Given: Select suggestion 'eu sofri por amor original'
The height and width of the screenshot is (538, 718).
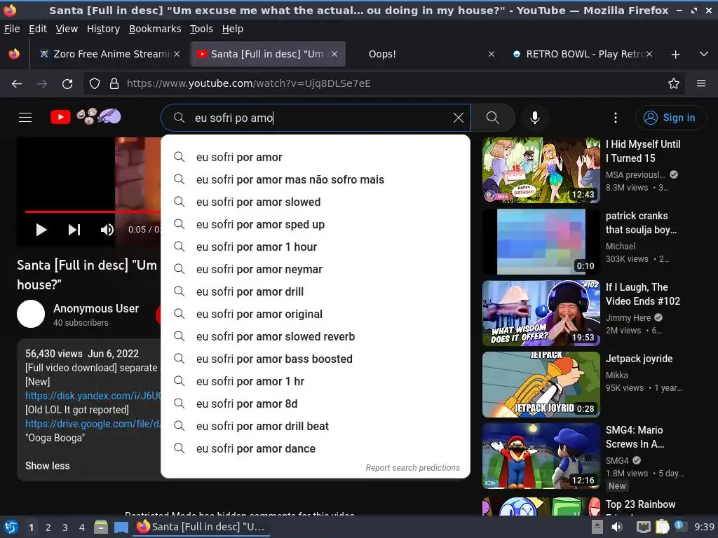Looking at the screenshot, I should 316,315.
